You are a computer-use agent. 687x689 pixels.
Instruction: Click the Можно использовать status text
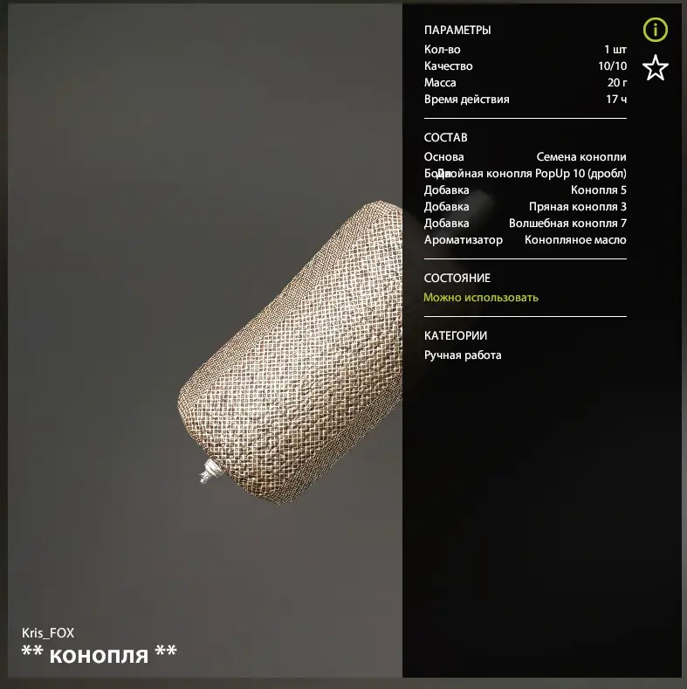(x=480, y=298)
